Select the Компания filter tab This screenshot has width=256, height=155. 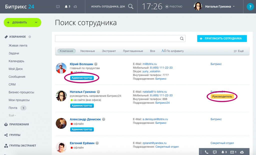66,51
